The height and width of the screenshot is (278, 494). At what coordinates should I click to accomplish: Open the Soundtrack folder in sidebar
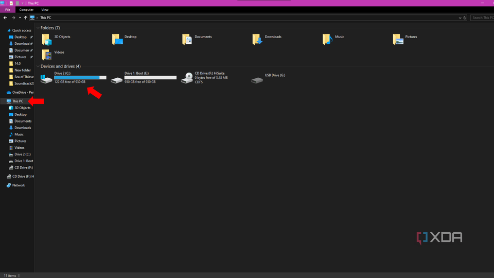[24, 83]
